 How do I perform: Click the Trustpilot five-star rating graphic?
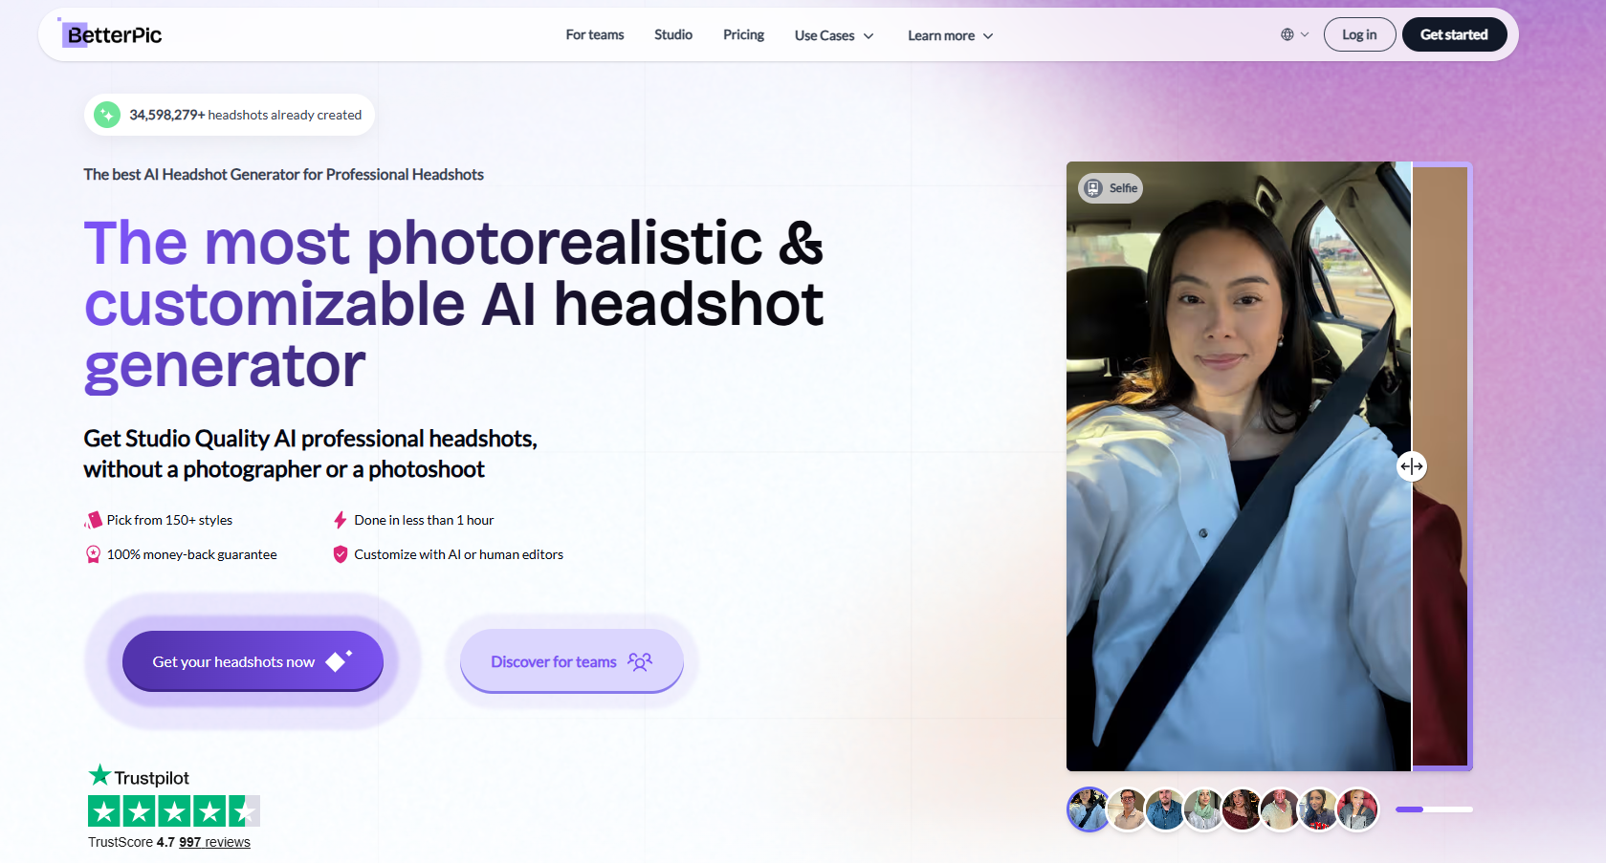point(173,811)
